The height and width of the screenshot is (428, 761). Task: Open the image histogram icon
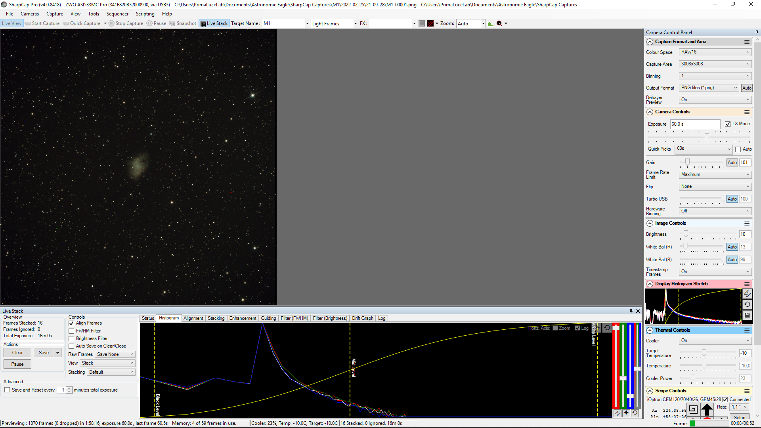click(x=491, y=23)
